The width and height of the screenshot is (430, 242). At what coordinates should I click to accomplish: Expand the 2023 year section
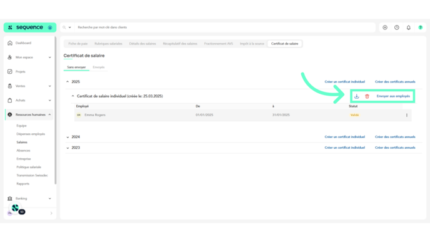pyautogui.click(x=67, y=148)
